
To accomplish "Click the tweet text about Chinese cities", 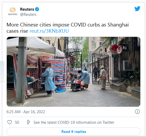I will click(x=68, y=28).
